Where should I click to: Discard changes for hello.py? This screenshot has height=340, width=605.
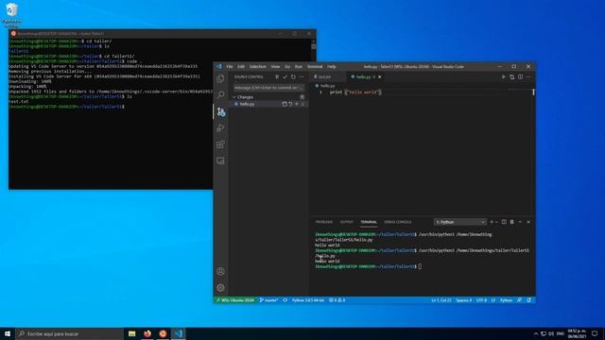290,104
